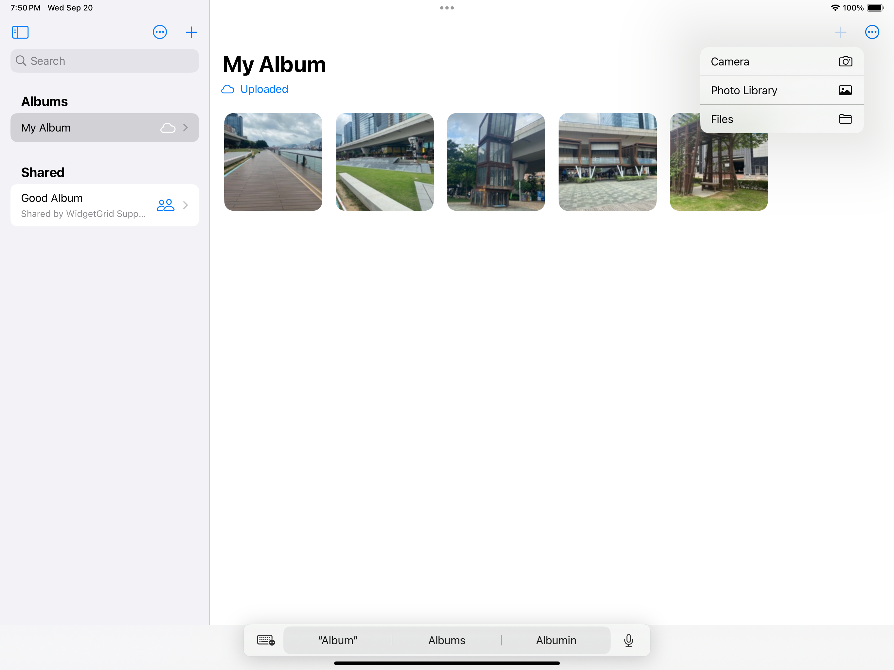Image resolution: width=894 pixels, height=670 pixels.
Task: Click the Shared section header
Action: tap(43, 172)
